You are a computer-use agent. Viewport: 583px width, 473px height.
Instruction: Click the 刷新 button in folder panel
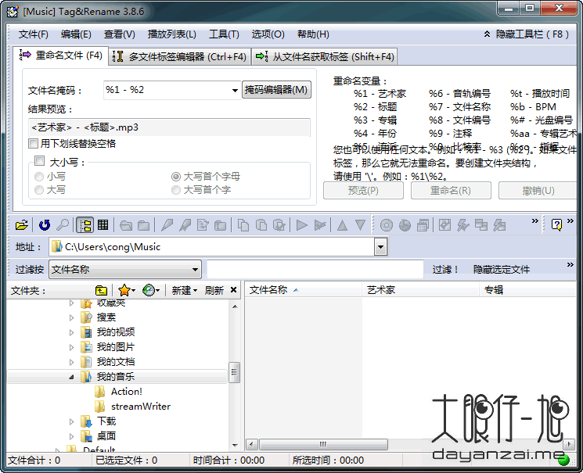pos(214,290)
